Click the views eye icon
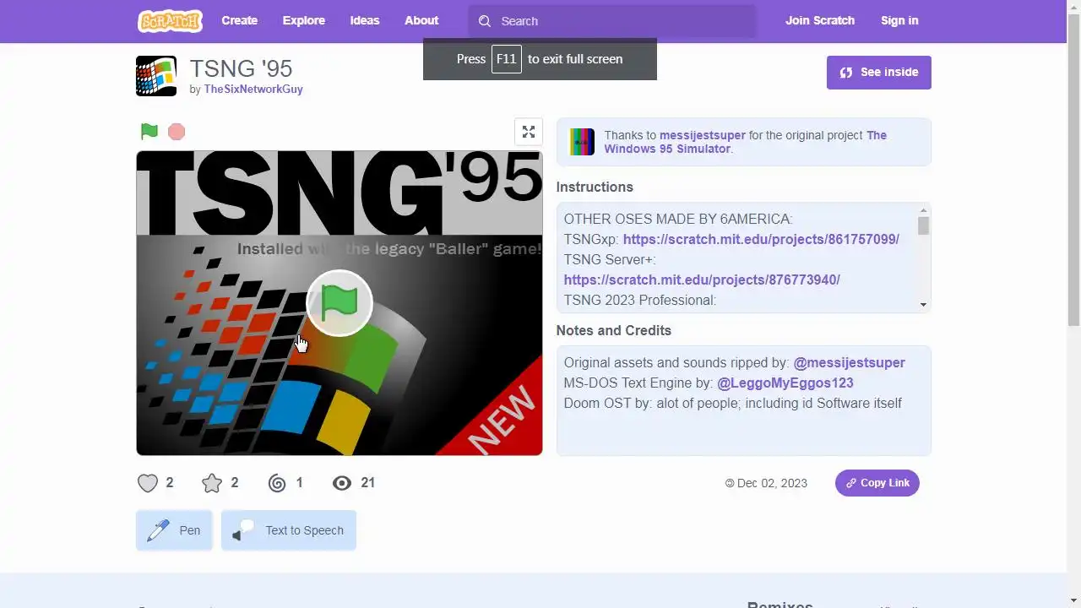The width and height of the screenshot is (1081, 608). pyautogui.click(x=342, y=483)
